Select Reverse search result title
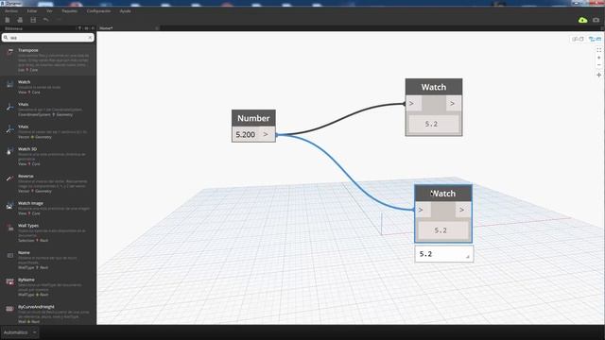This screenshot has height=340, width=605. pyautogui.click(x=26, y=176)
